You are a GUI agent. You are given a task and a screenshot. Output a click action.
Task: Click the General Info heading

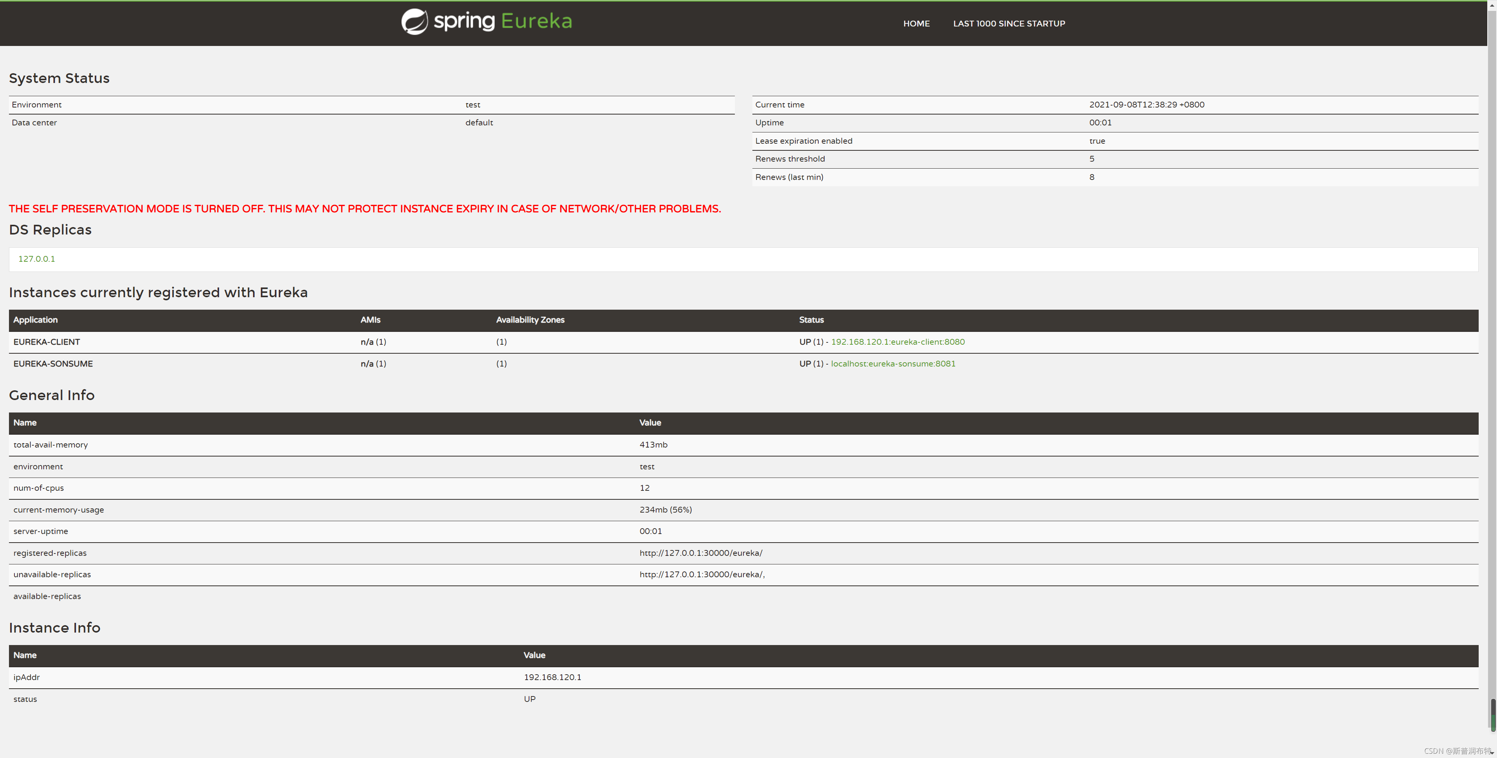click(52, 395)
